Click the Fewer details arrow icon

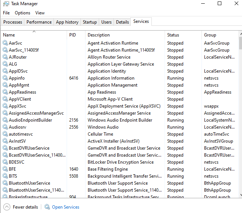click(7, 207)
